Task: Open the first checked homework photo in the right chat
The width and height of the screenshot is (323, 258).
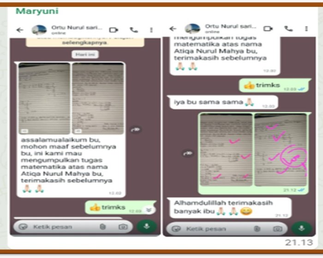Action: pyautogui.click(x=226, y=150)
